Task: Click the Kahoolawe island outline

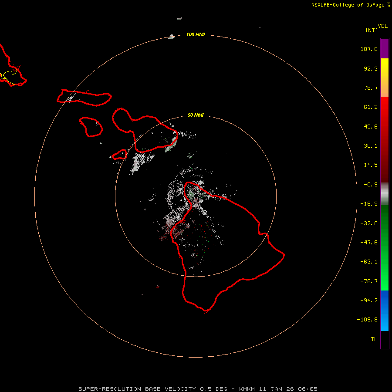Action: 119,155
